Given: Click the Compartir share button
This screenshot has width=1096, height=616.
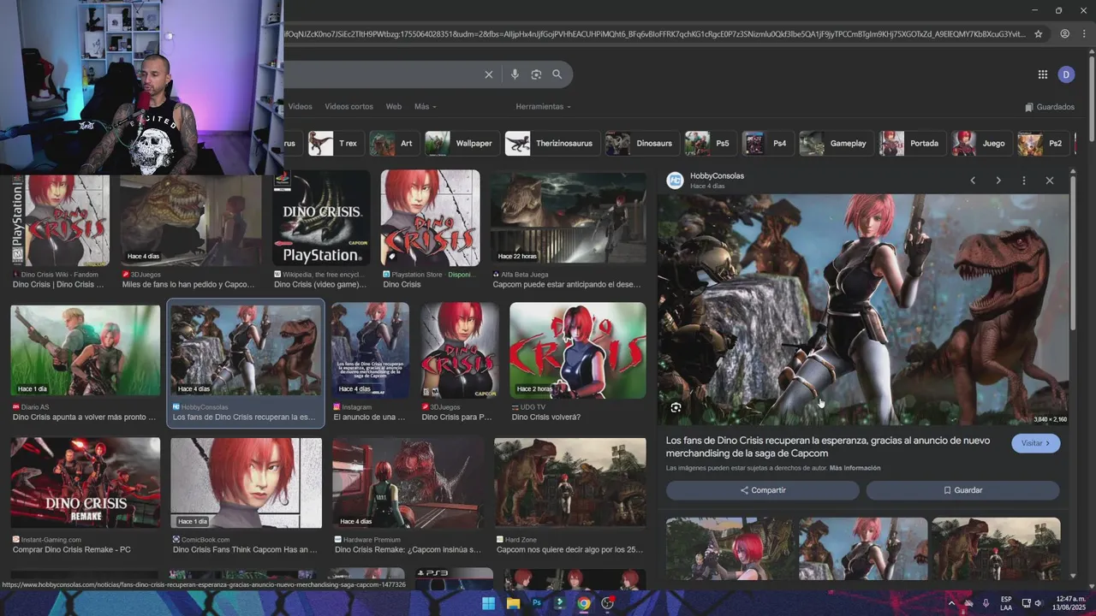Looking at the screenshot, I should coord(763,490).
